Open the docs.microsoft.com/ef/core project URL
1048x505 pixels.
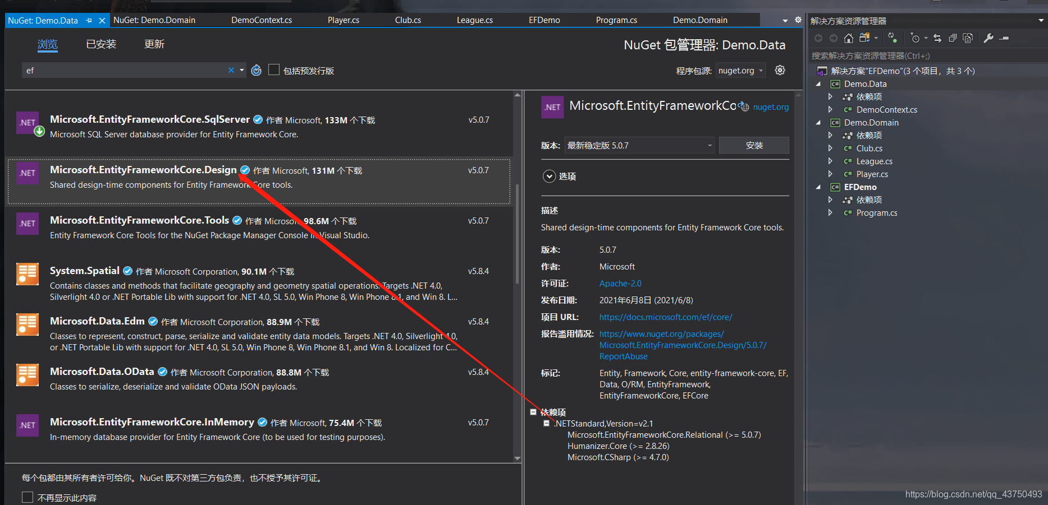click(x=666, y=317)
